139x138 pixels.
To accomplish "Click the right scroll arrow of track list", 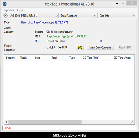I will 132,122.
